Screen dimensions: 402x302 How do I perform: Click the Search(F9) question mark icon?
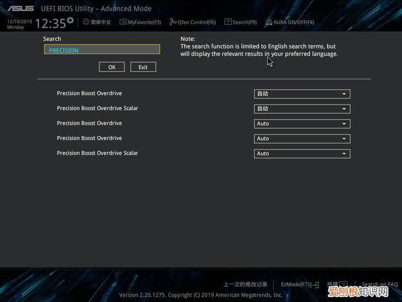(x=227, y=22)
